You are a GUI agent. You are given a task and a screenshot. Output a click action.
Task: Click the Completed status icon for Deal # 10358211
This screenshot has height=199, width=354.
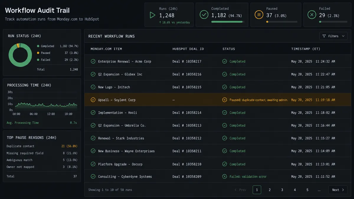point(224,151)
